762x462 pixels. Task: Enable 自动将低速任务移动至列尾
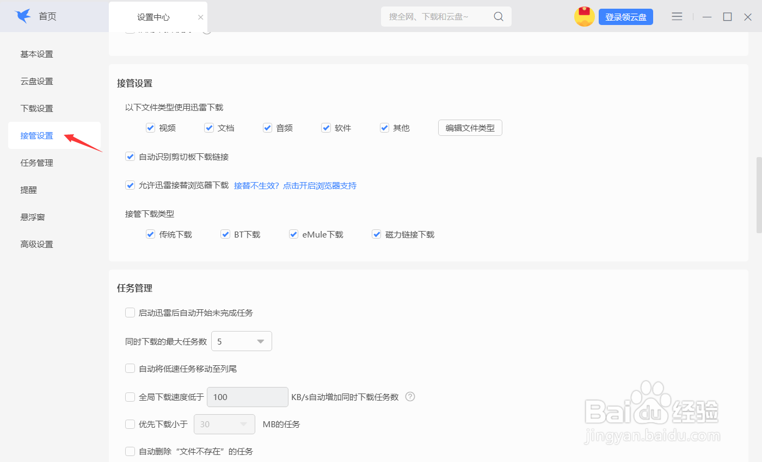tap(130, 369)
